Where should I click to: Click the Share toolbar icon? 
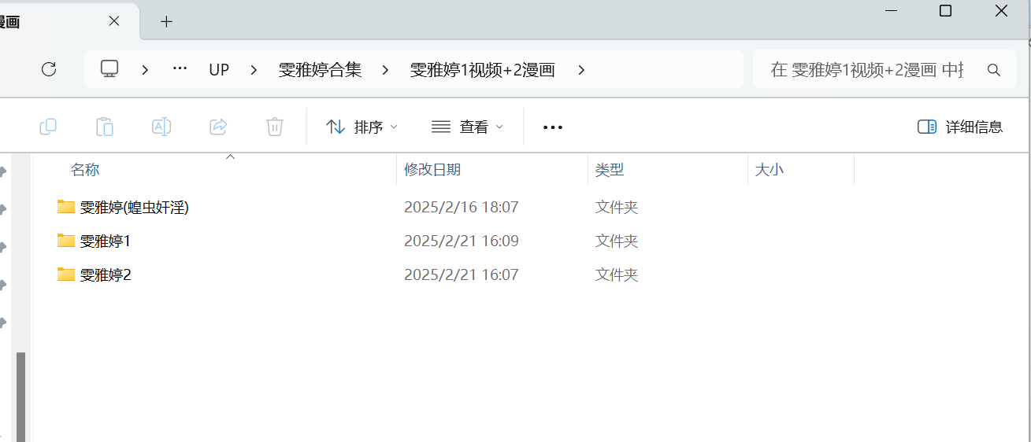coord(218,127)
